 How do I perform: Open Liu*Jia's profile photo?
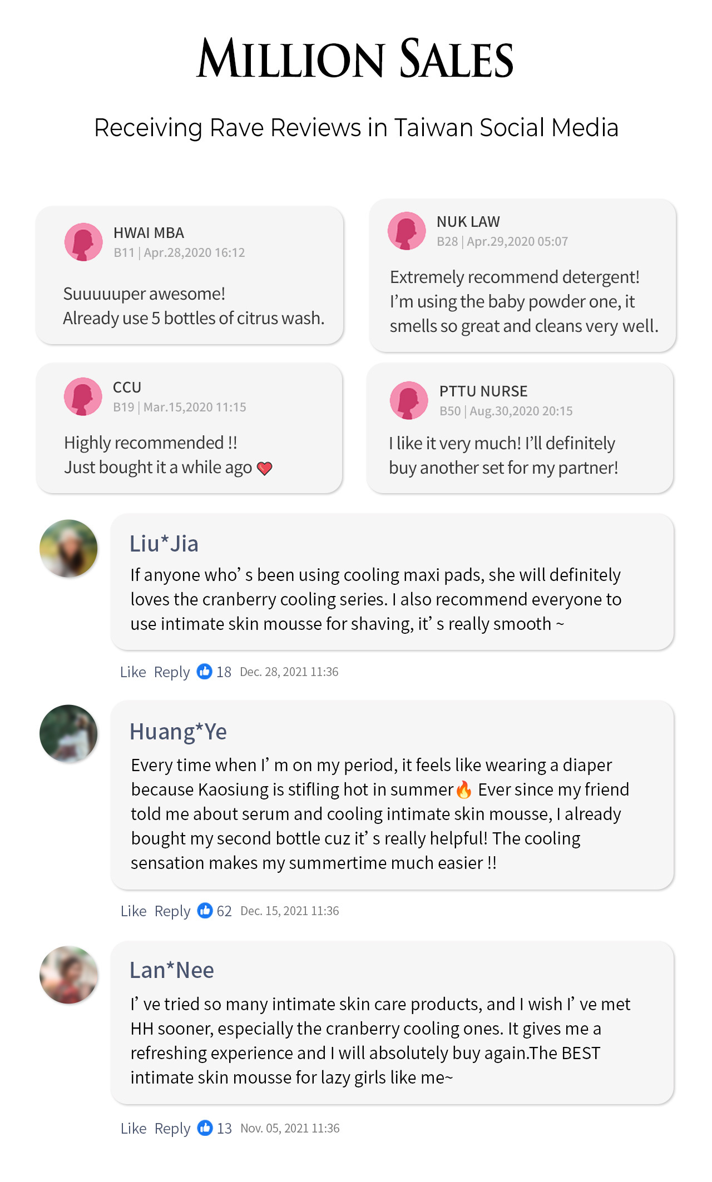[x=68, y=548]
